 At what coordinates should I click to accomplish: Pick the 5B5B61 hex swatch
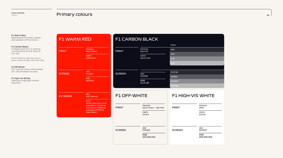197,77
